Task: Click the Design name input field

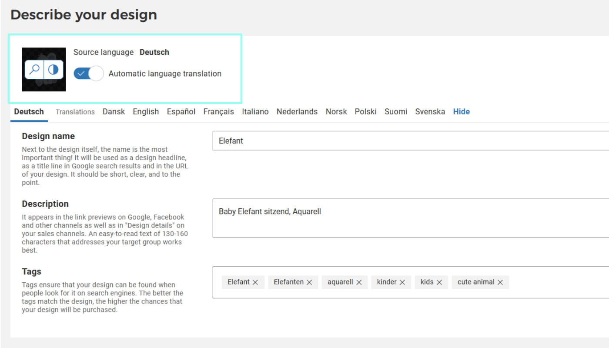Action: click(409, 141)
